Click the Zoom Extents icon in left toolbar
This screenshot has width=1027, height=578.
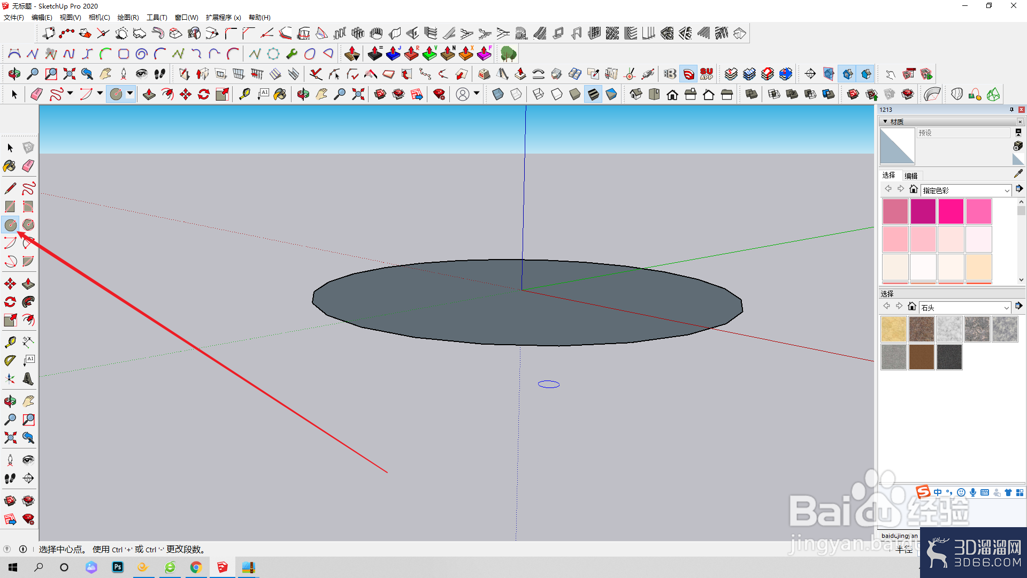point(10,438)
